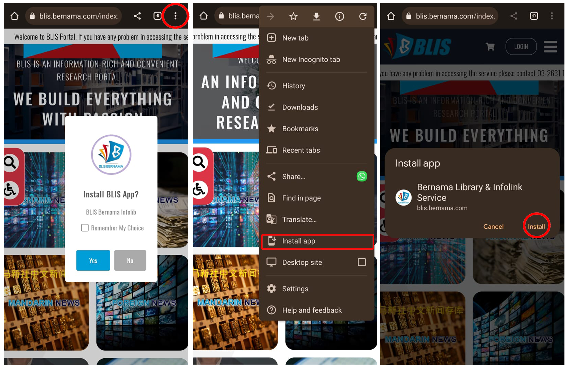This screenshot has height=368, width=567.
Task: Open the page info icon in Chrome menu
Action: [x=339, y=16]
